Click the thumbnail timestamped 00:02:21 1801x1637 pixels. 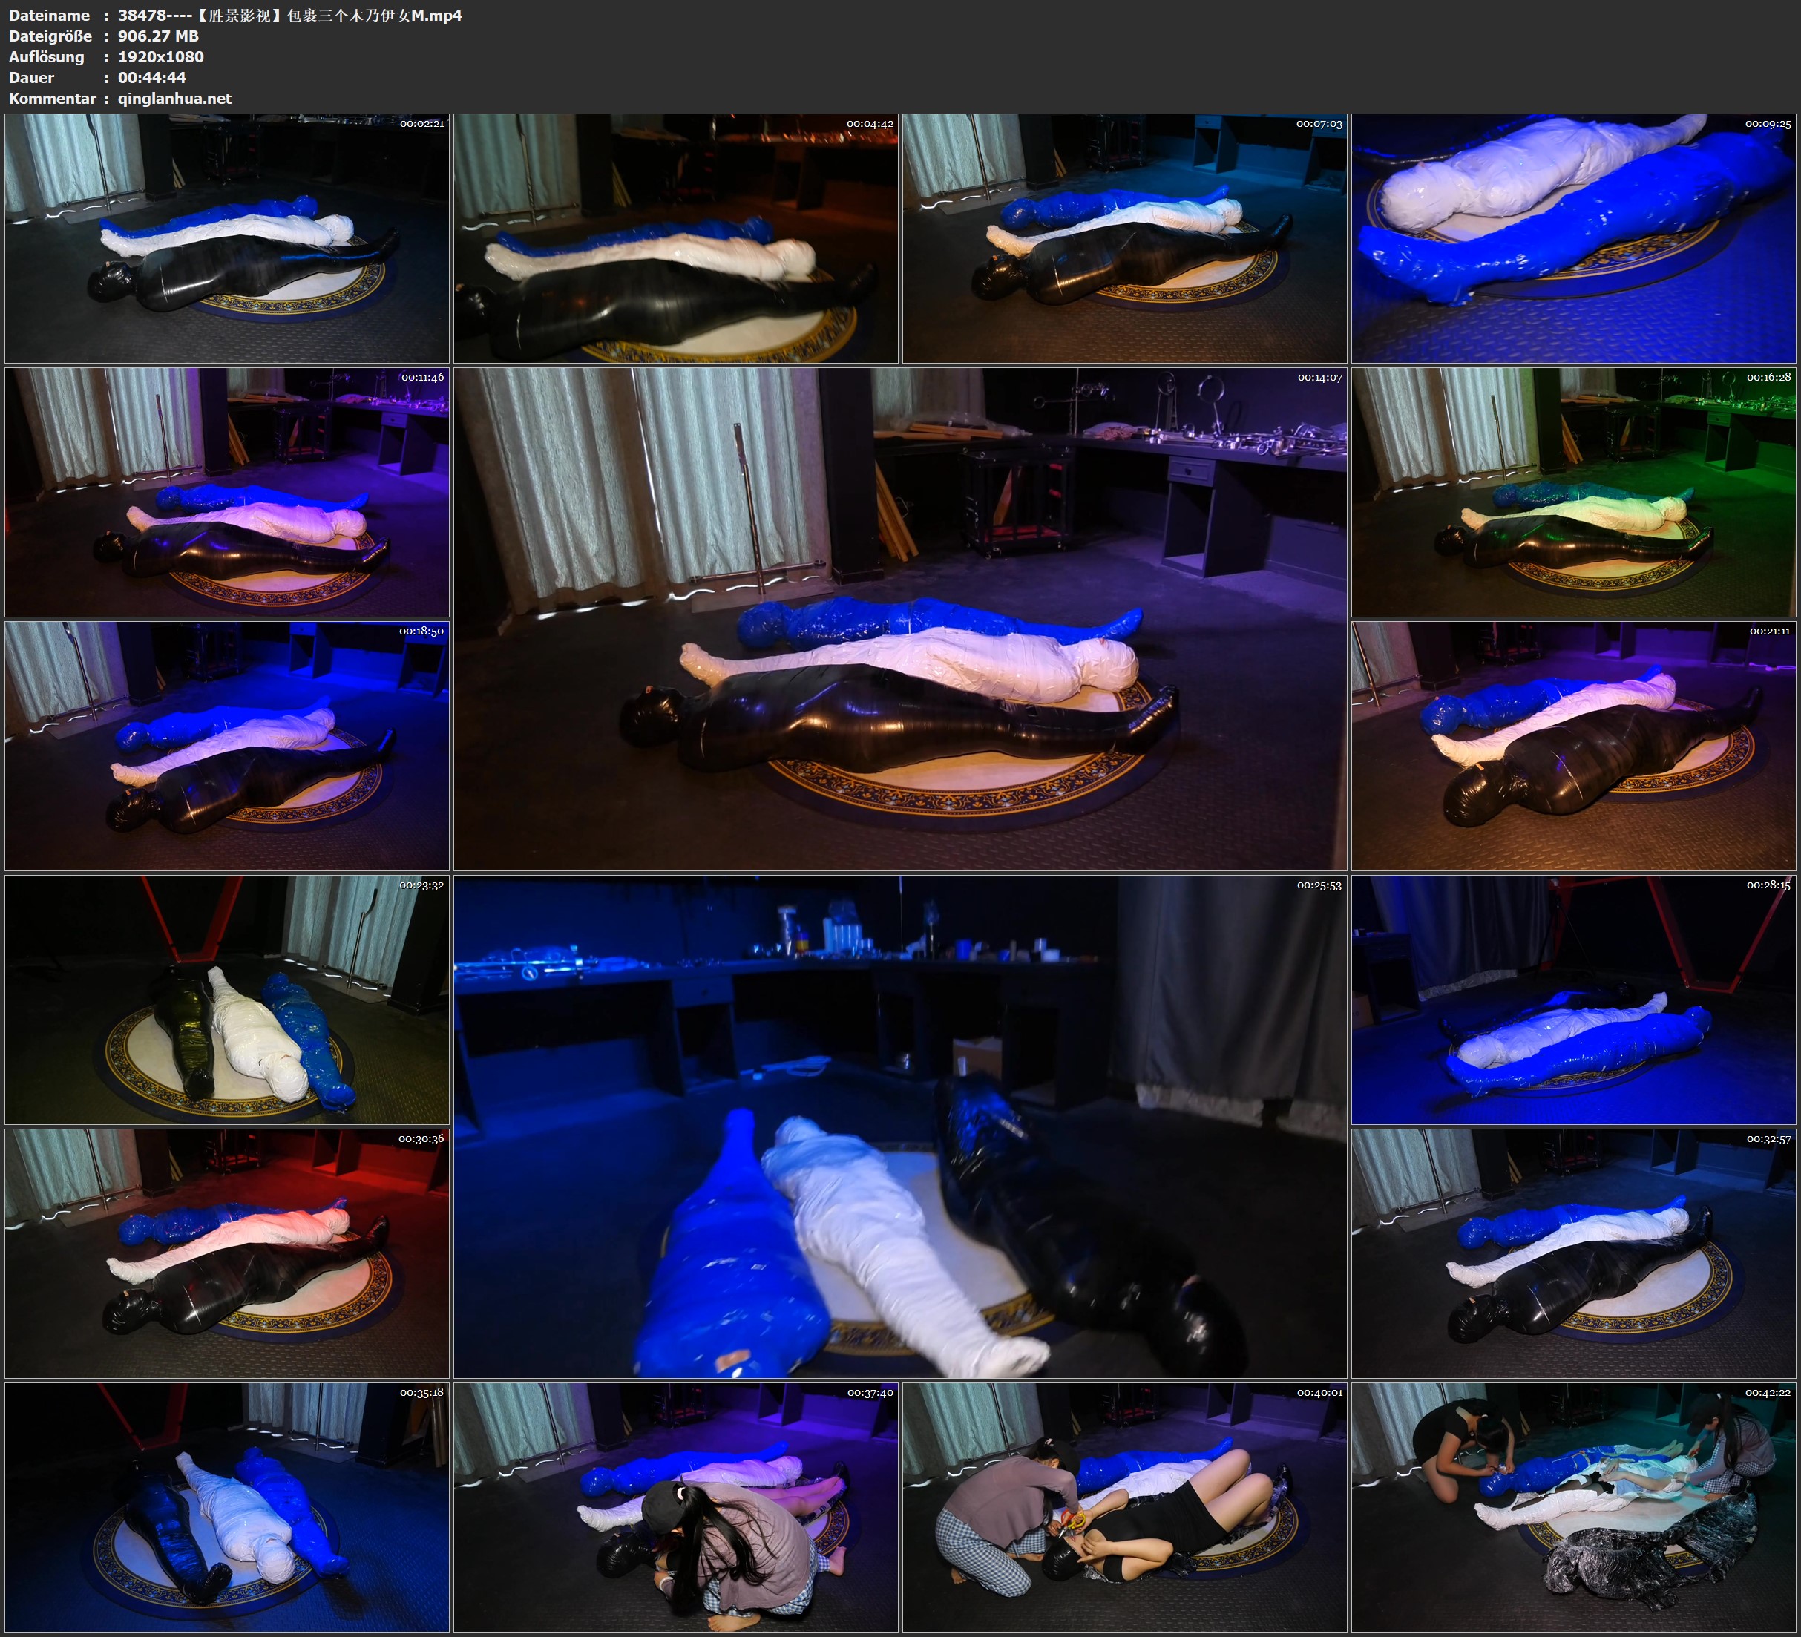tap(227, 237)
